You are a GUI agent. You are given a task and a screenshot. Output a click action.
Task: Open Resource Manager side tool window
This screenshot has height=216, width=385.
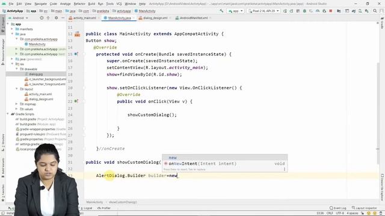tap(3, 52)
